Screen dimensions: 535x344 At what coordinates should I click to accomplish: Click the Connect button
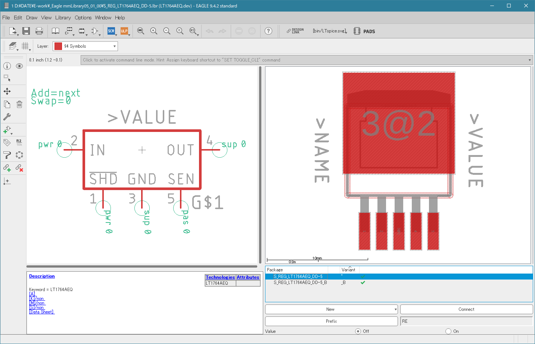click(x=466, y=309)
